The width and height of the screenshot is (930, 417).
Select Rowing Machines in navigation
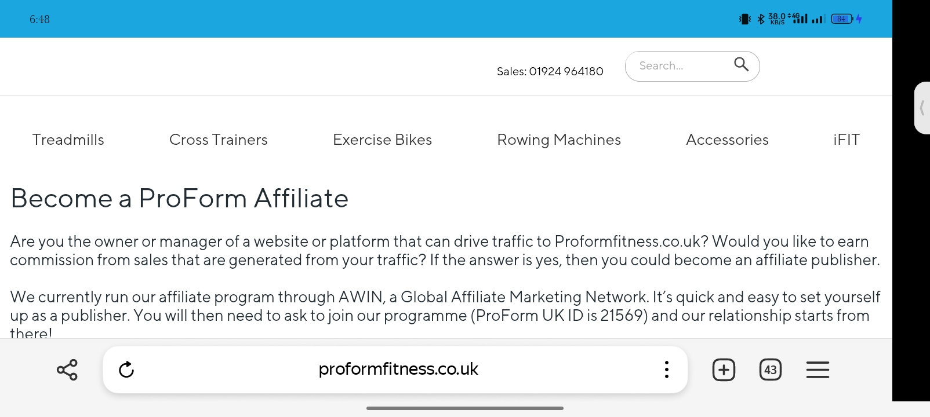click(559, 140)
